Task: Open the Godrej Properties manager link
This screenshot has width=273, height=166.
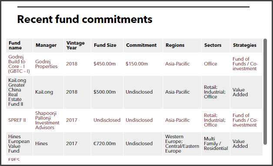Action: click(47, 64)
